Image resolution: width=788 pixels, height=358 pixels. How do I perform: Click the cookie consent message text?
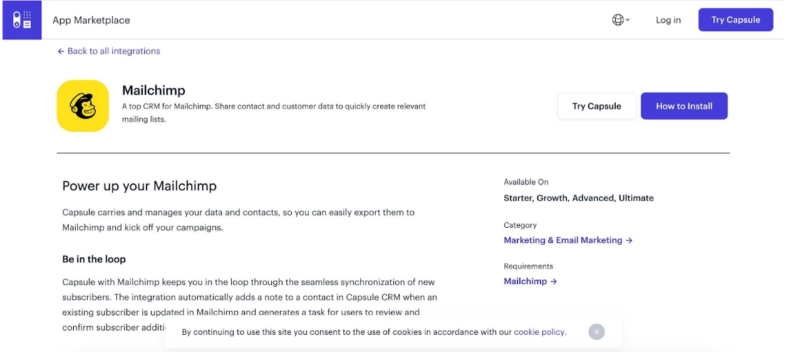374,332
